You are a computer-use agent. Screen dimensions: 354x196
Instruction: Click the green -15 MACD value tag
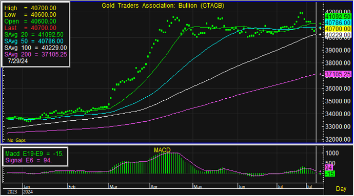(x=330, y=173)
